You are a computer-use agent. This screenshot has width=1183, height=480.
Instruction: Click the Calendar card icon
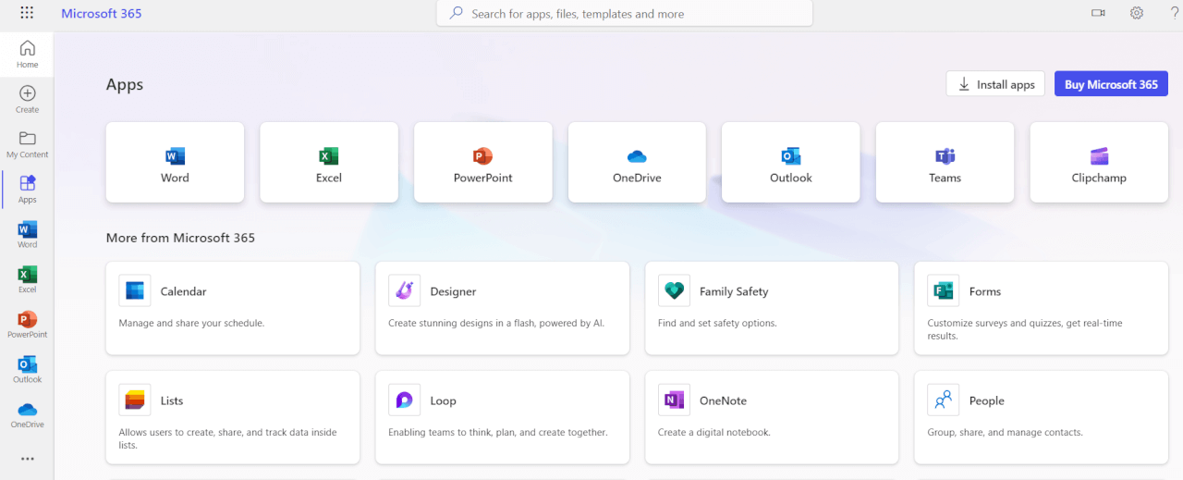point(135,290)
